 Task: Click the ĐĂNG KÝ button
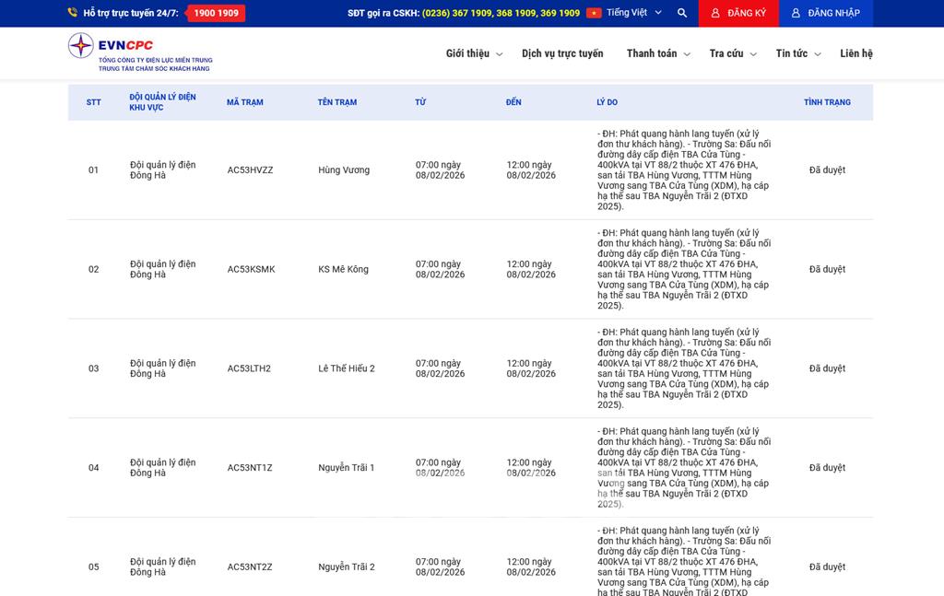coord(737,13)
